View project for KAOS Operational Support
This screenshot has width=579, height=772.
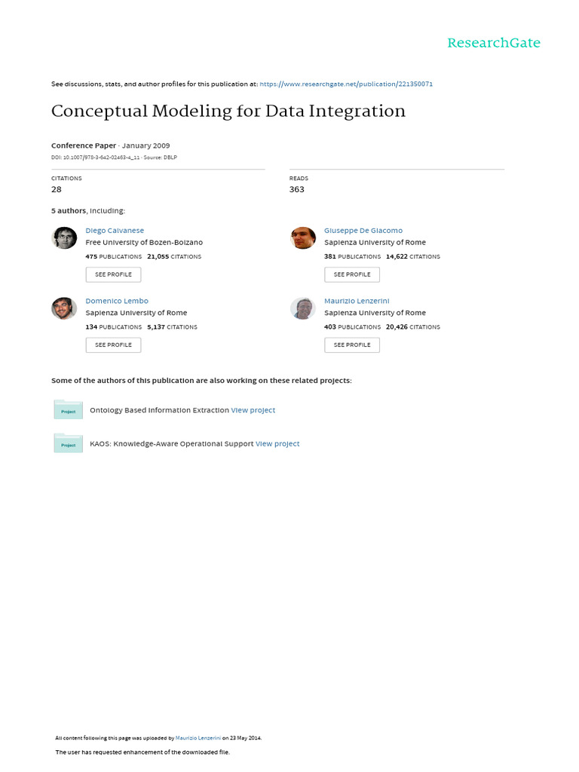click(277, 444)
